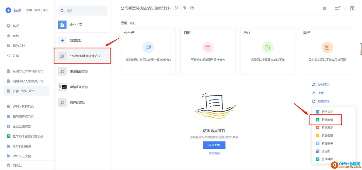Open the 日历 calendar card
The width and height of the screenshot is (362, 170).
click(x=208, y=51)
